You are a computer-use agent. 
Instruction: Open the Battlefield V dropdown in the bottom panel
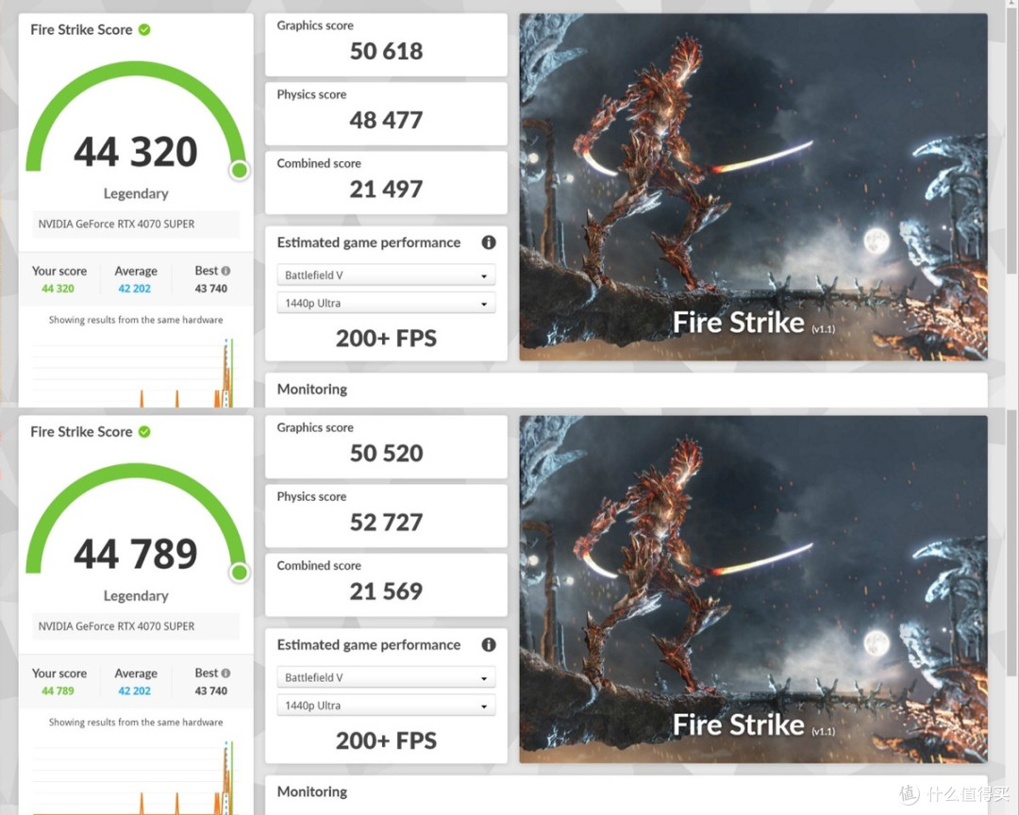coord(386,677)
